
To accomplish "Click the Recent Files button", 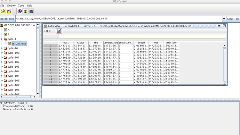I will click(7, 19).
